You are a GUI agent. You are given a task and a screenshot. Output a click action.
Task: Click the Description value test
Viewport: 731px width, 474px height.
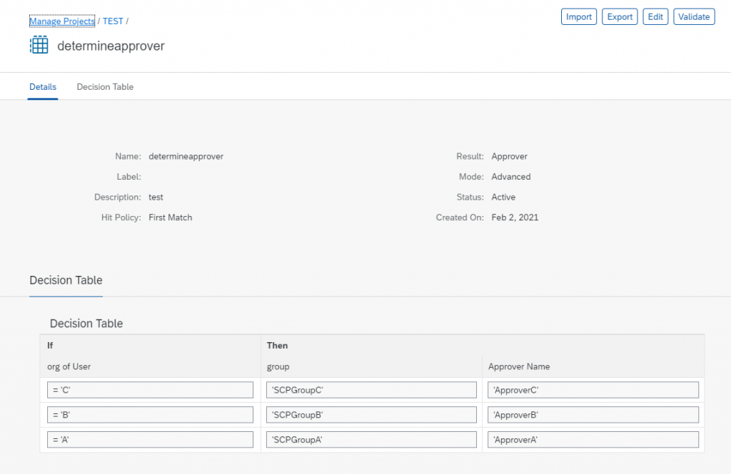click(156, 197)
